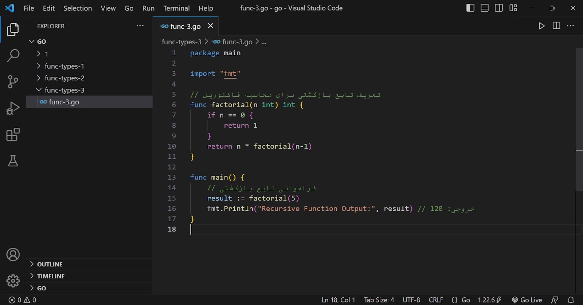583x305 pixels.
Task: Click the Println call on line 16
Action: point(238,209)
